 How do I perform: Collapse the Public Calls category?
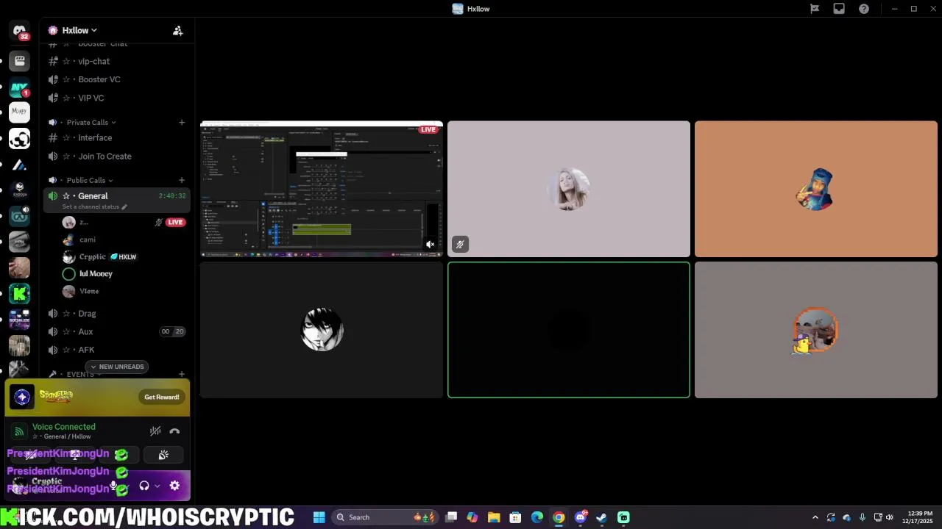point(90,180)
